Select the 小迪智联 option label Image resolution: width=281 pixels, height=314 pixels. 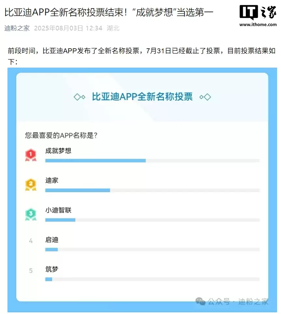[58, 210]
